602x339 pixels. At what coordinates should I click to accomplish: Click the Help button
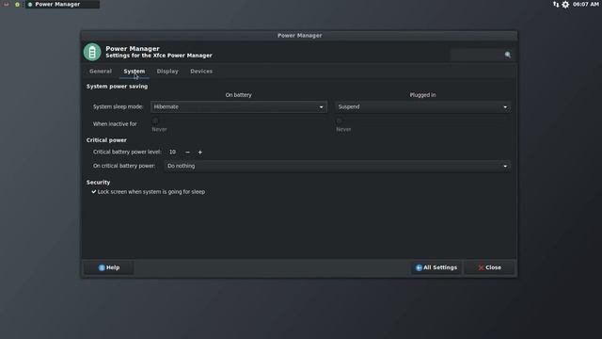point(109,267)
